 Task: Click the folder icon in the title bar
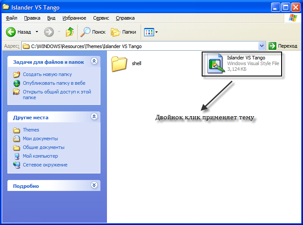(6, 7)
